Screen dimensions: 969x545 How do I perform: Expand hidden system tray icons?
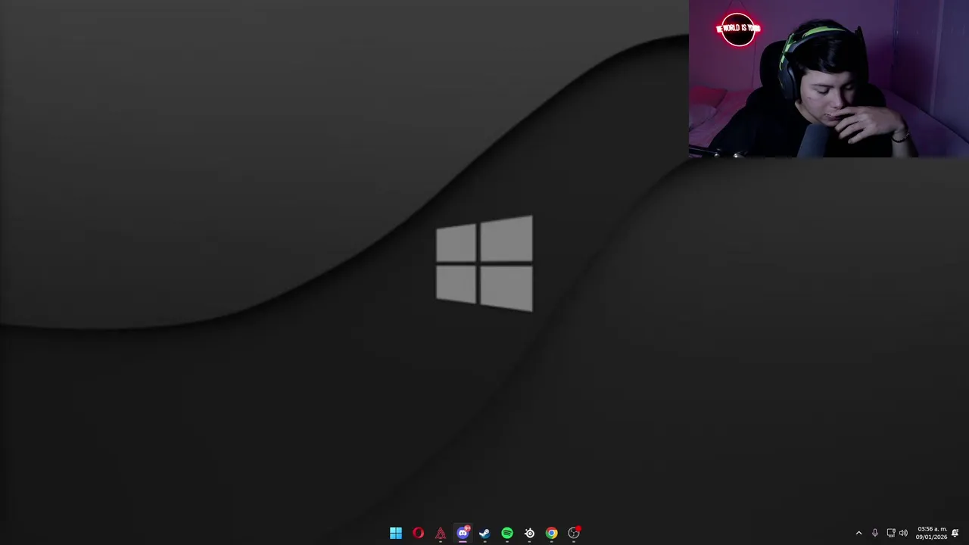click(858, 534)
